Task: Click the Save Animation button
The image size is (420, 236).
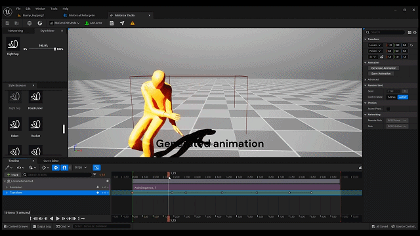Action: 381,73
